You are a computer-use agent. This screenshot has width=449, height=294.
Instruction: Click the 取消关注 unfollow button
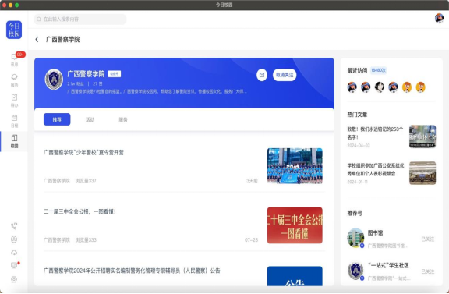(x=285, y=75)
